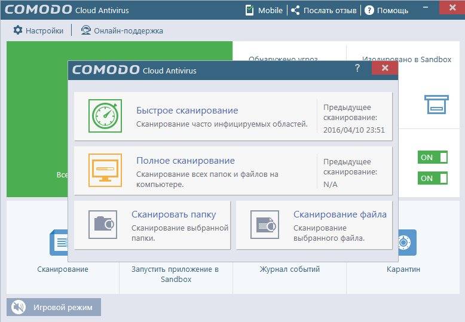Open the Mobile link
This screenshot has width=465, height=322.
pos(264,10)
